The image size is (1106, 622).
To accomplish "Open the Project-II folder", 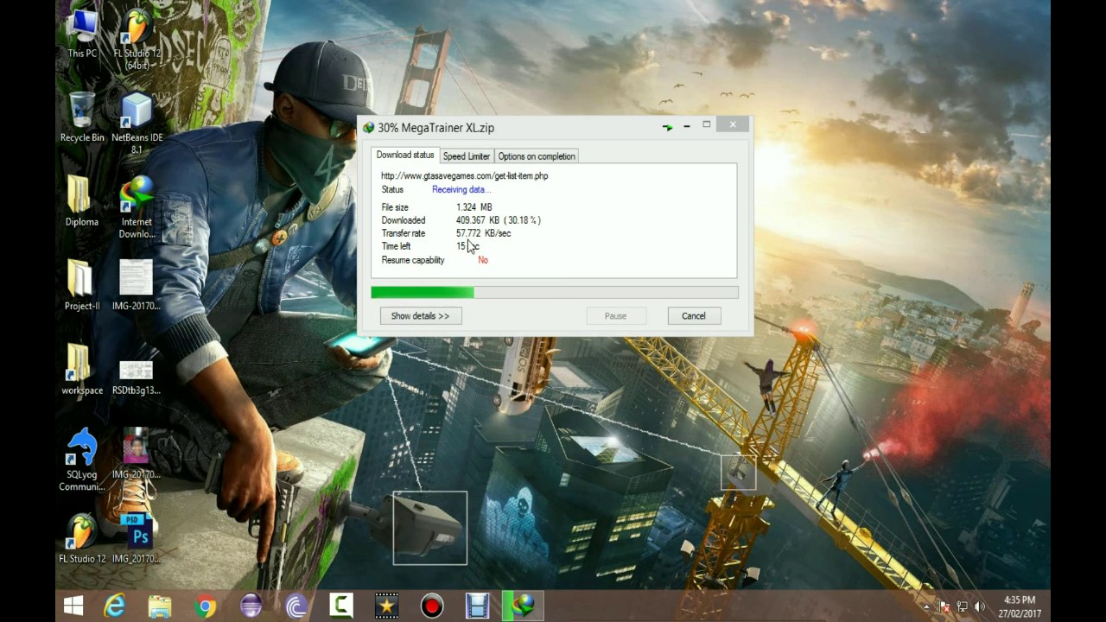I will 82,285.
